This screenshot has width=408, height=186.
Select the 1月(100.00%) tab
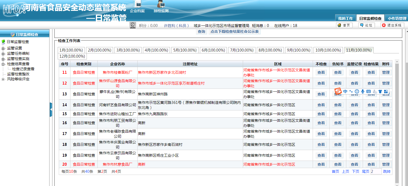coord(71,50)
